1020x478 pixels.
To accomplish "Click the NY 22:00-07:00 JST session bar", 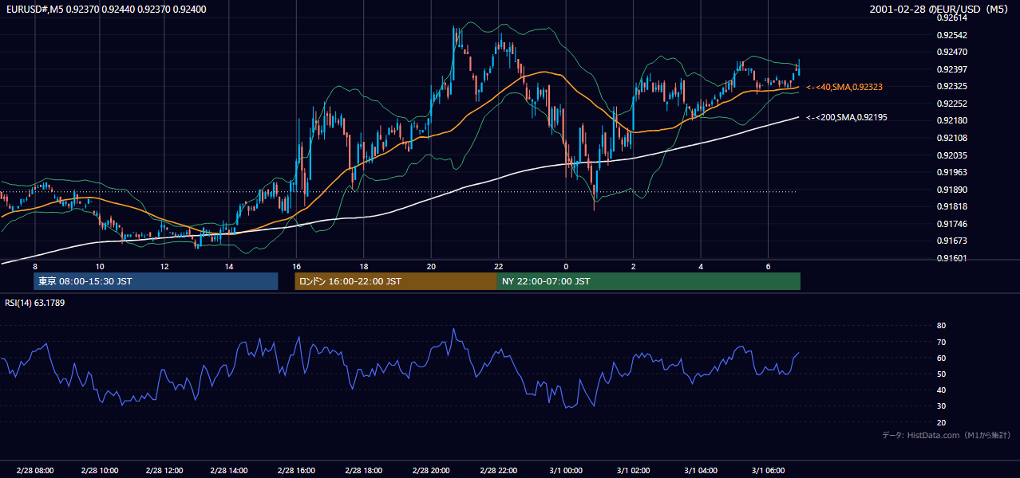I will pos(649,281).
